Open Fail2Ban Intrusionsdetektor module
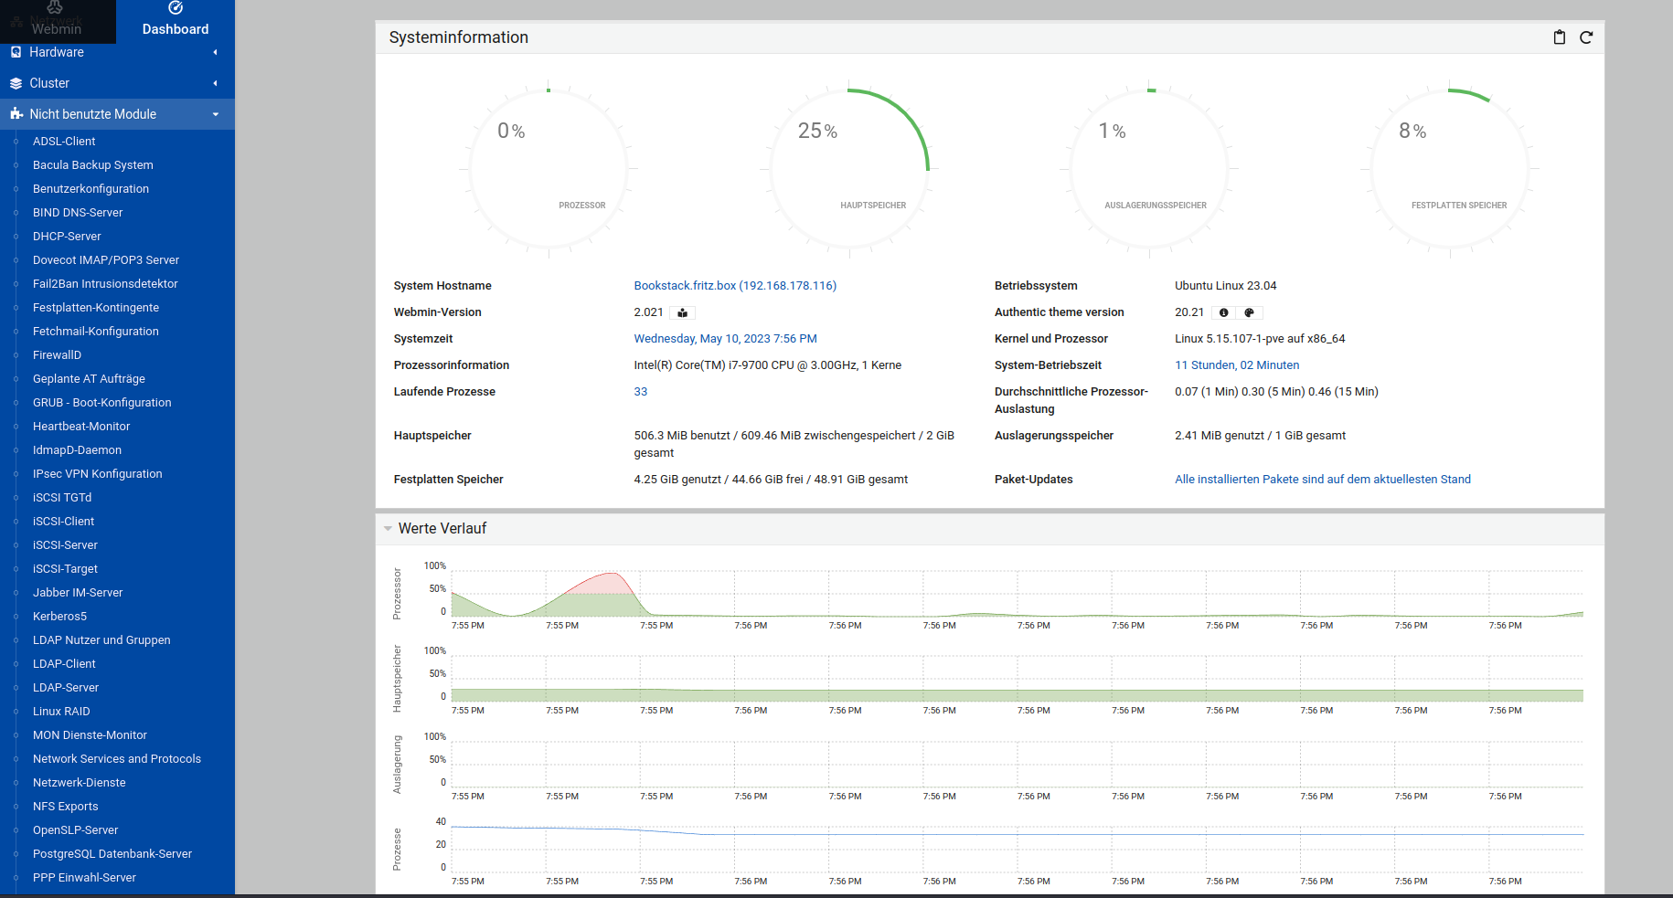 click(105, 284)
